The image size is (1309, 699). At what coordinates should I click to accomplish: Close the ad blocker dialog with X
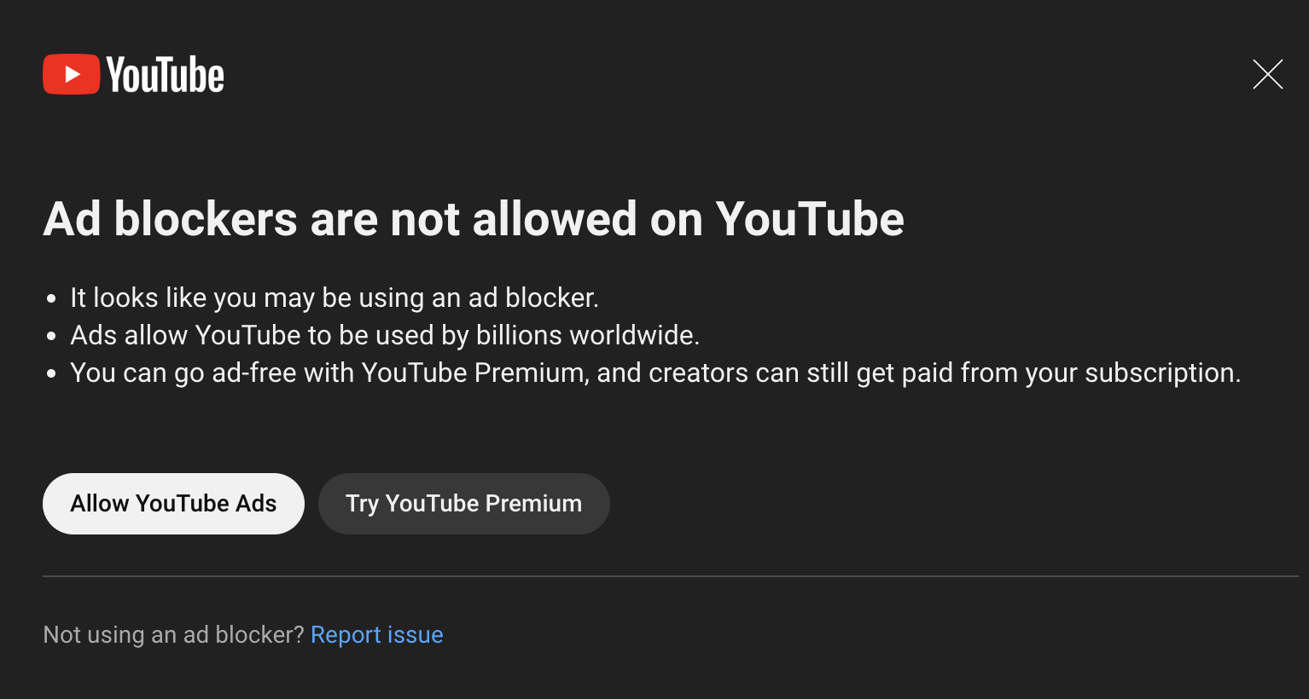(1267, 74)
